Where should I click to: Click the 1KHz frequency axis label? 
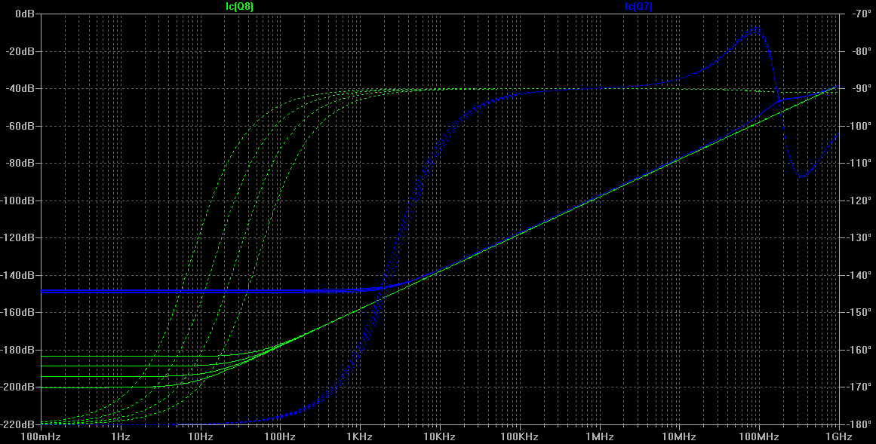(x=360, y=436)
